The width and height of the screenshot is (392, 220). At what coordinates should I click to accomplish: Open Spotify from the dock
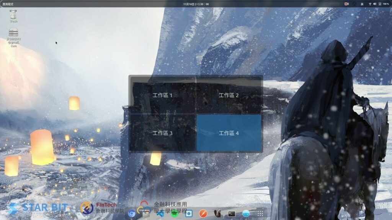coord(175,214)
